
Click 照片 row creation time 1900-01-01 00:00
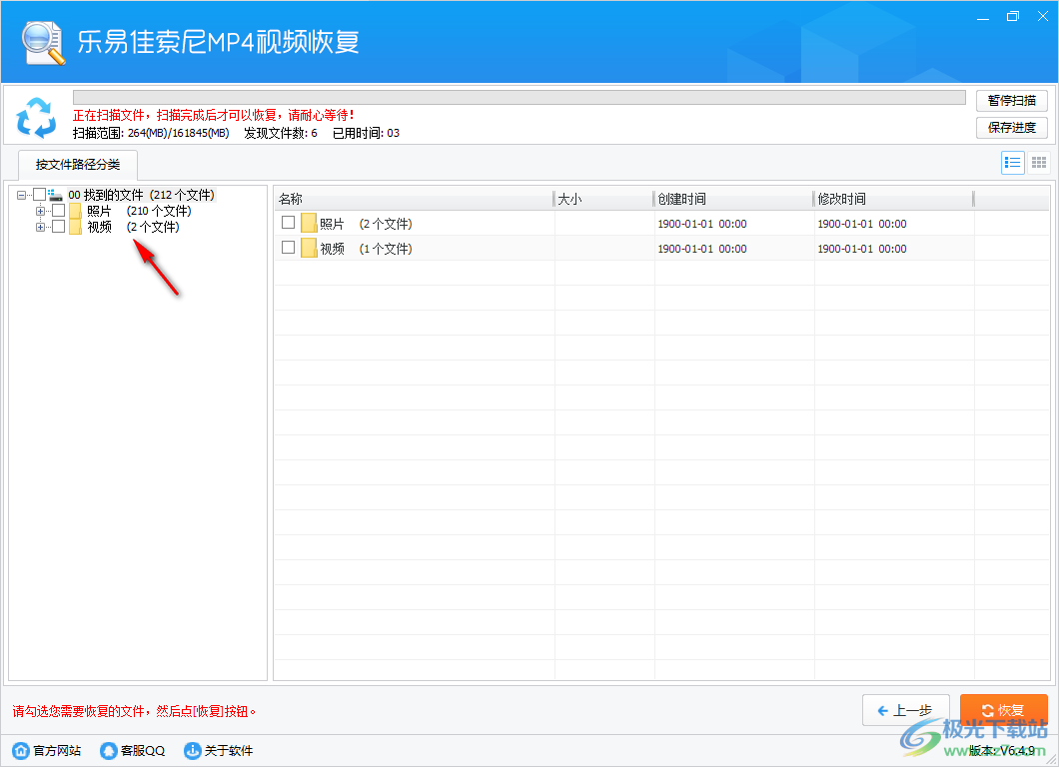(x=702, y=224)
